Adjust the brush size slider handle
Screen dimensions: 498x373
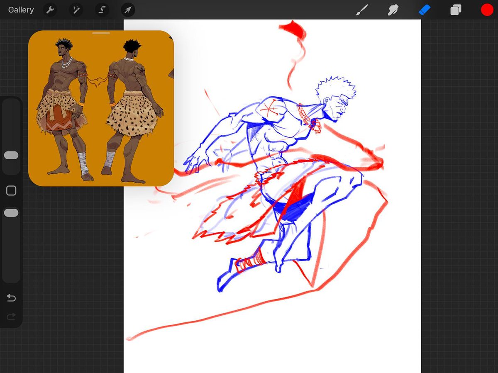click(11, 155)
